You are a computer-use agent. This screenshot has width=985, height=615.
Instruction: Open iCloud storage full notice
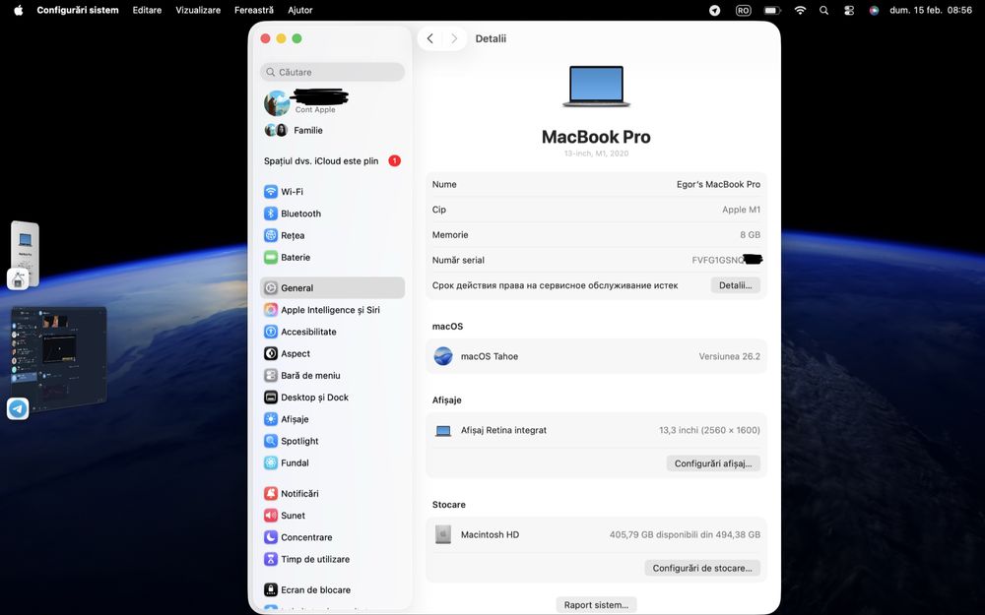pos(332,160)
